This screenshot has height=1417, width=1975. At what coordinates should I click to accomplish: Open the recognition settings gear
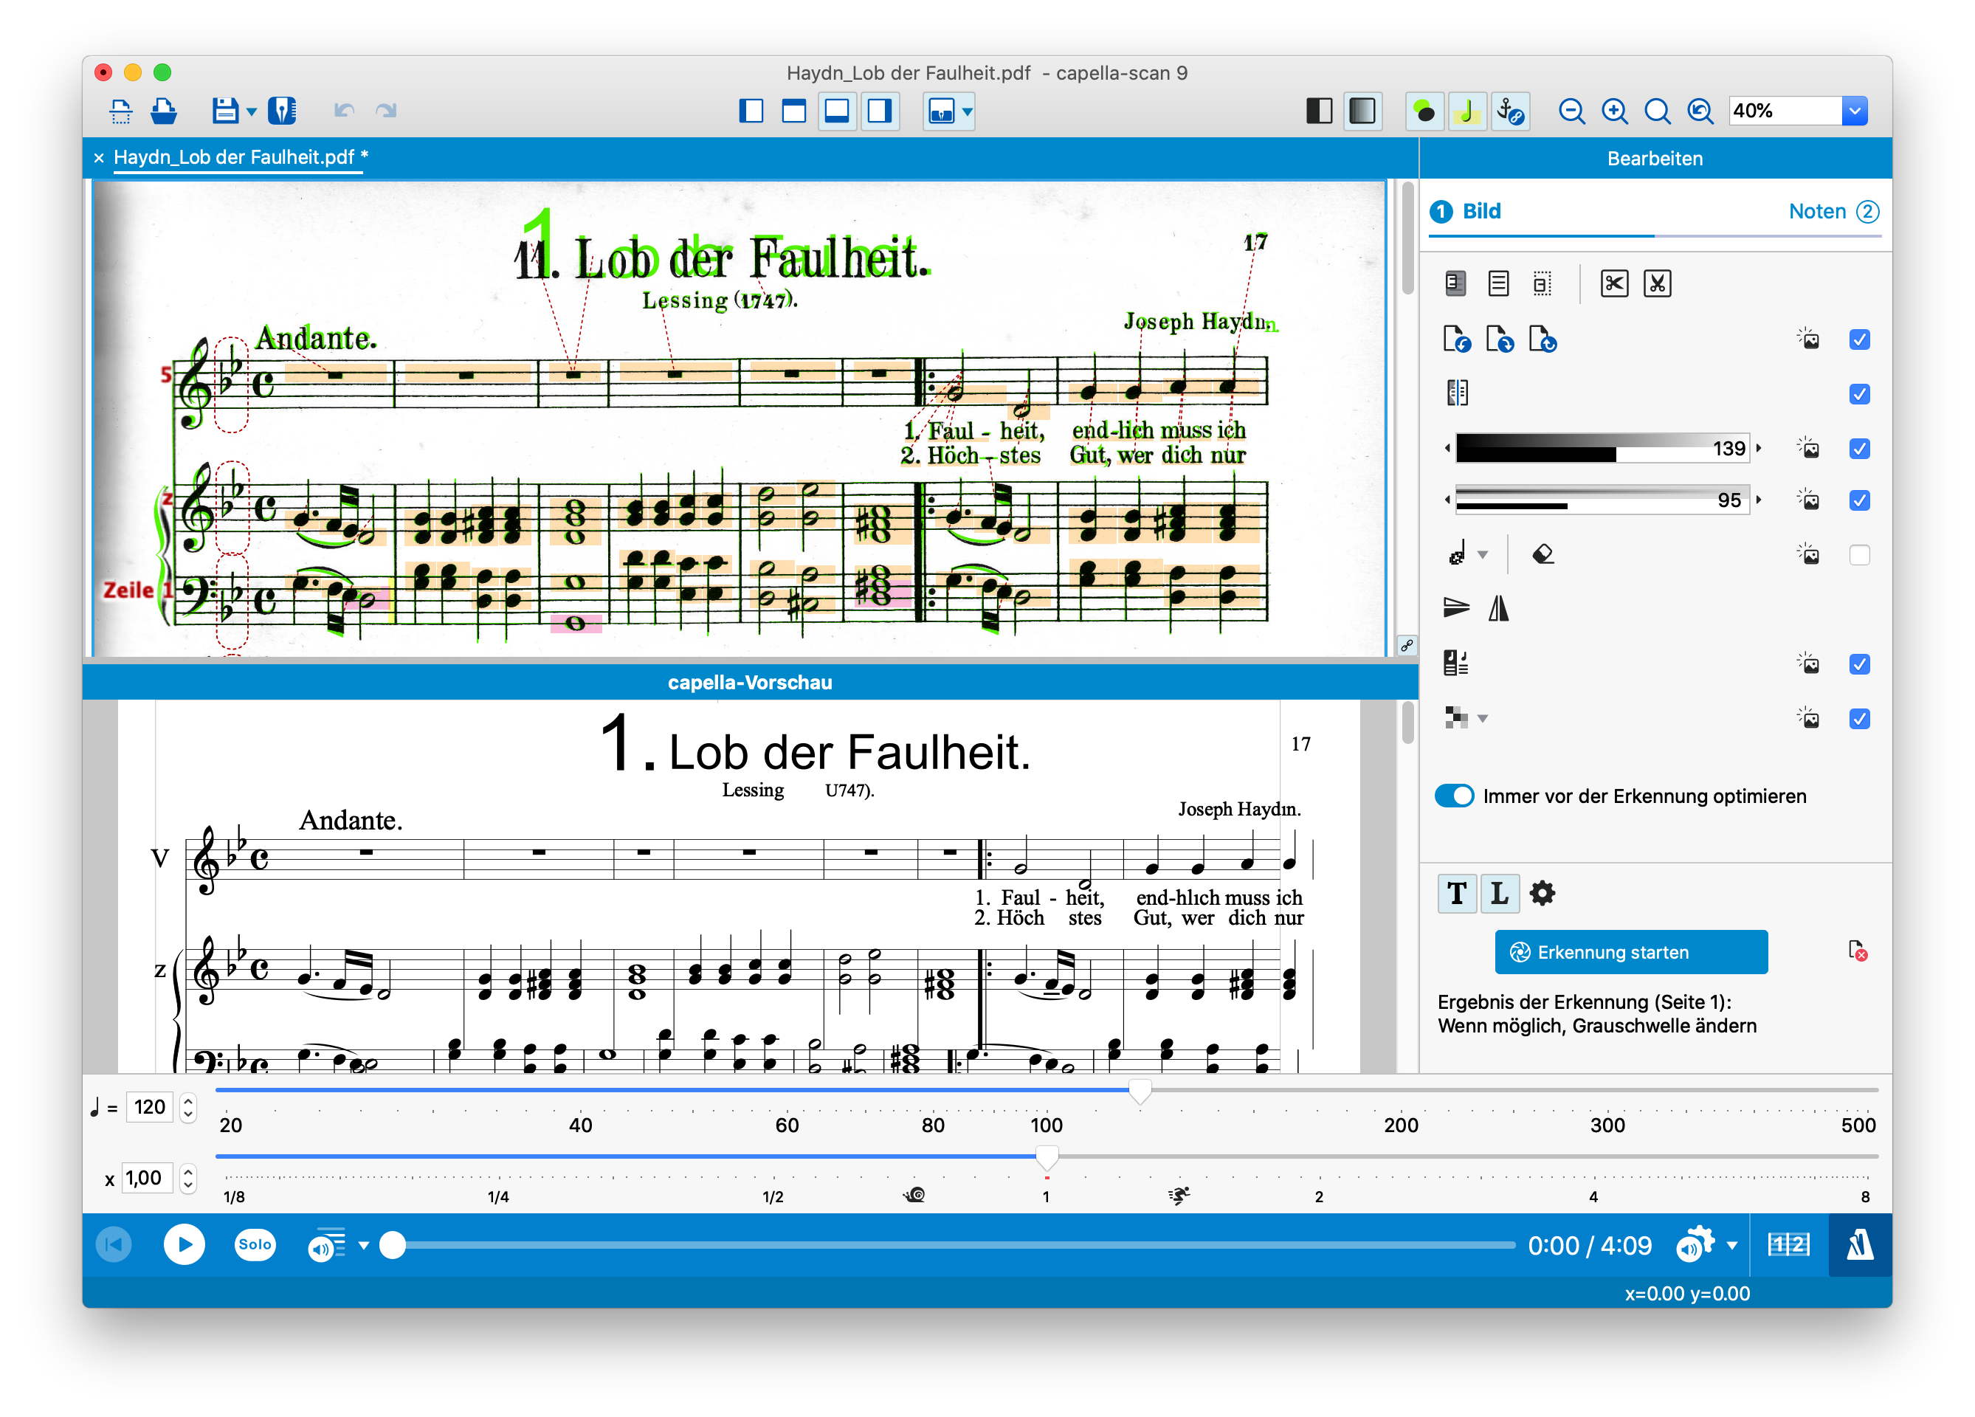[x=1541, y=893]
